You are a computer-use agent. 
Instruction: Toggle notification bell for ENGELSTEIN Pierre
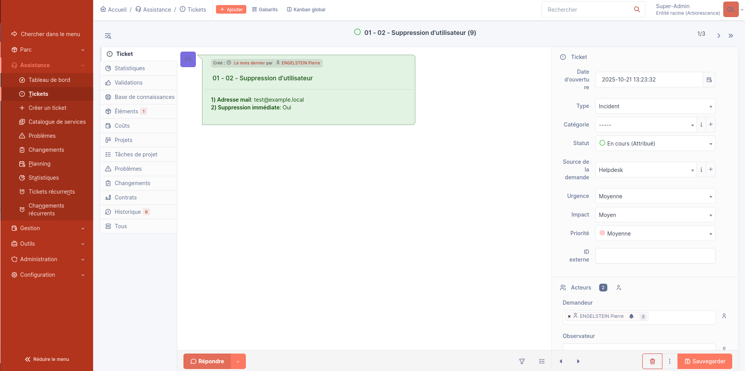(x=631, y=316)
